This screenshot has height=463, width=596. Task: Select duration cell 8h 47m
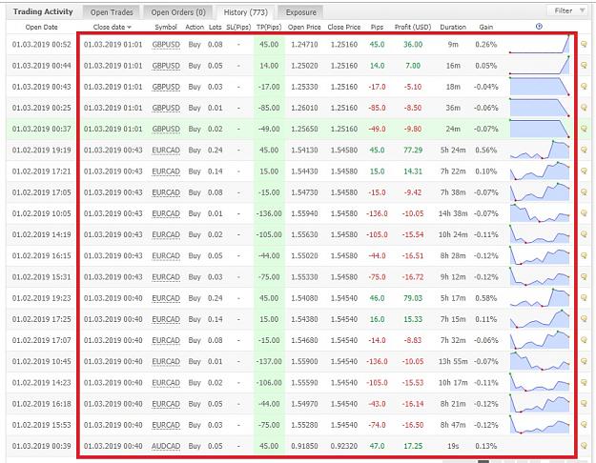click(x=453, y=425)
